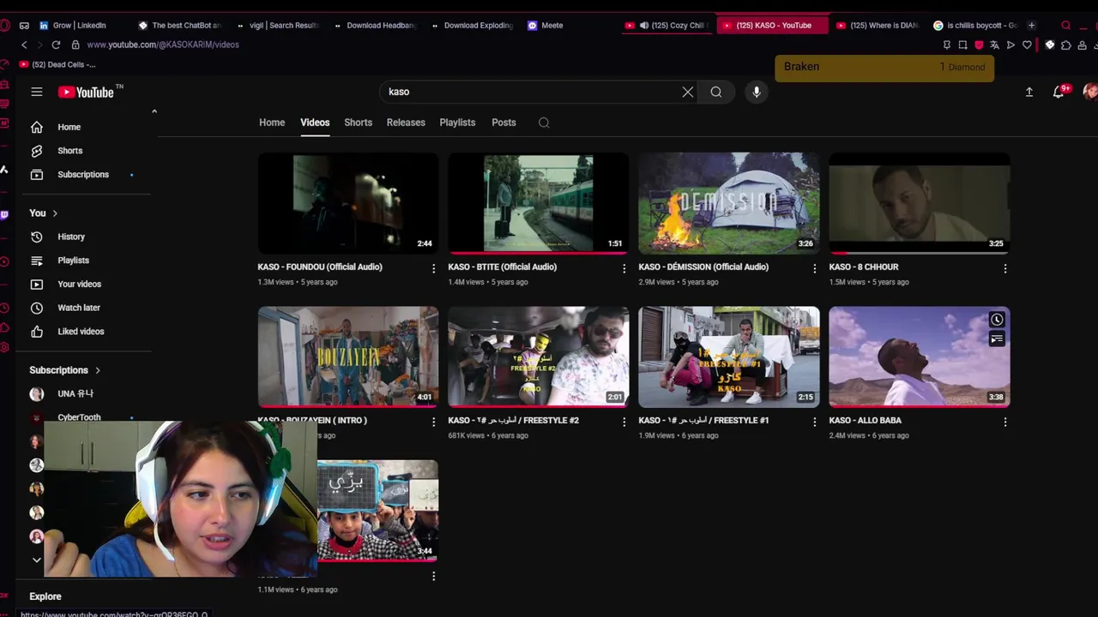
Task: Run search with the magnifier button
Action: 716,92
